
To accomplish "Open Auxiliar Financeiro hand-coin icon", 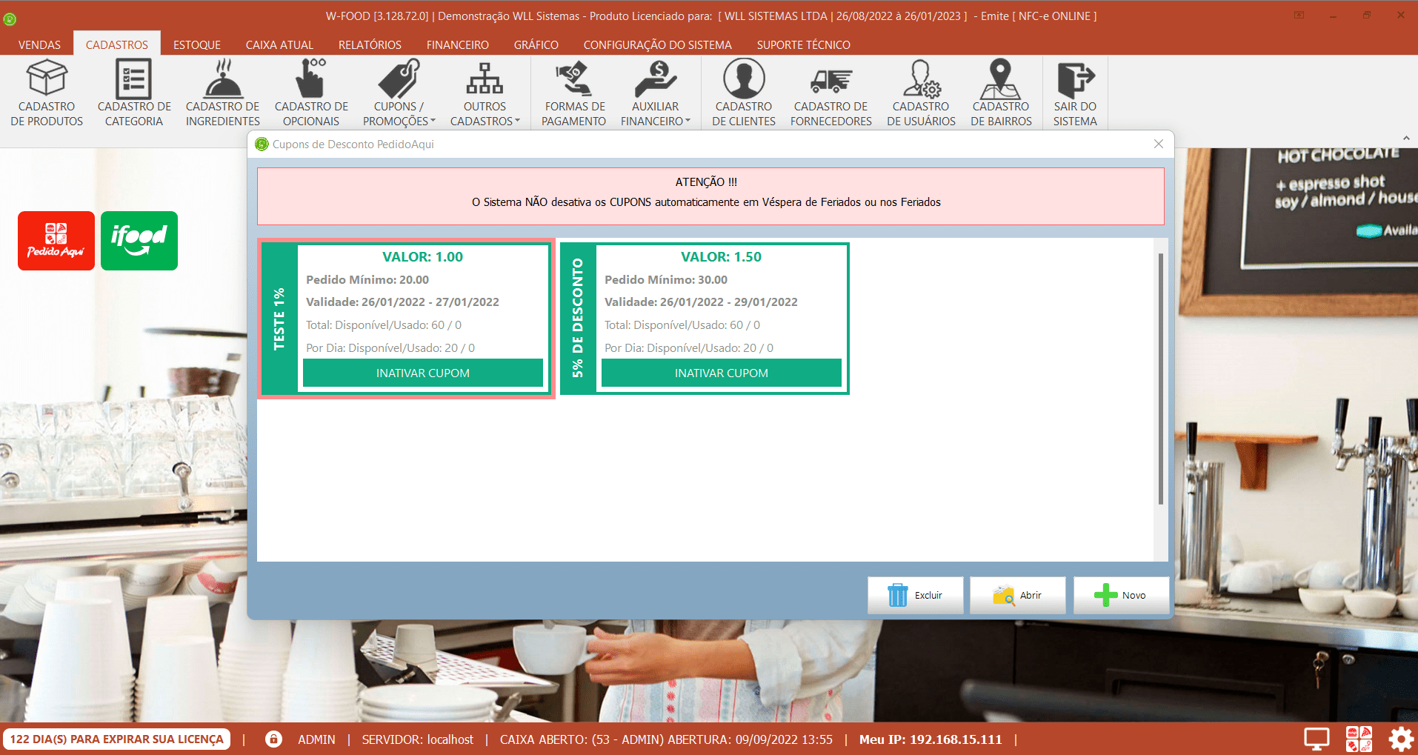I will 656,78.
